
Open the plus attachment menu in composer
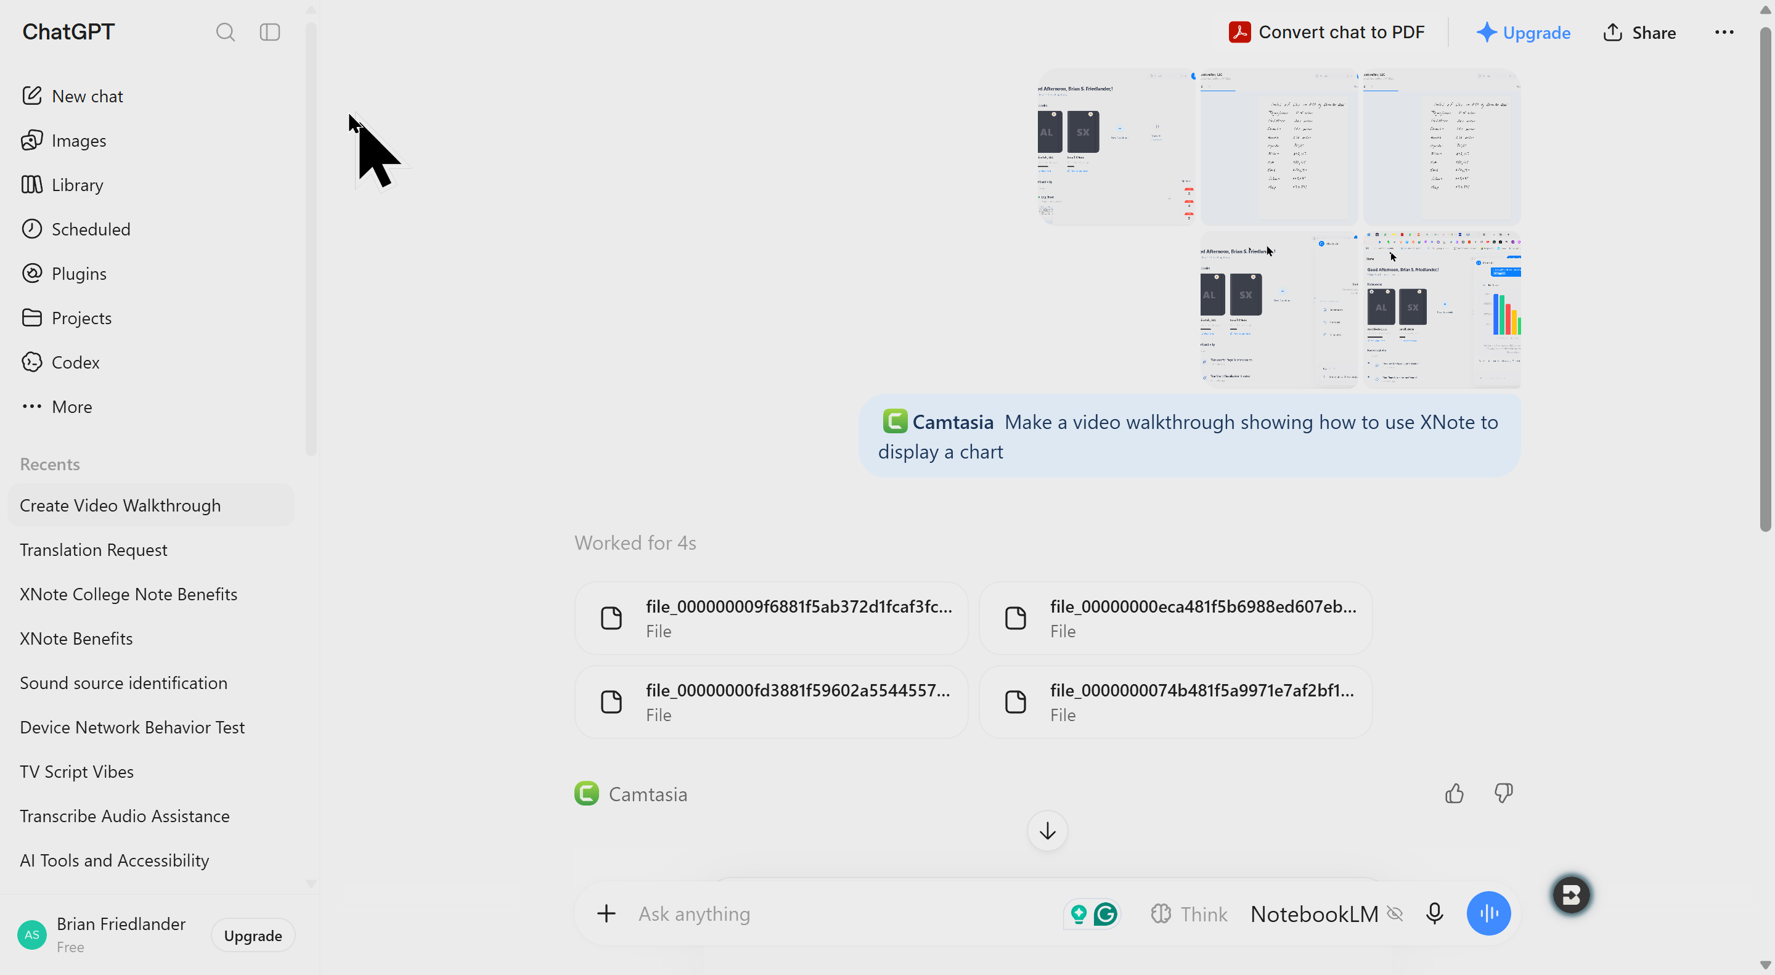click(x=606, y=913)
